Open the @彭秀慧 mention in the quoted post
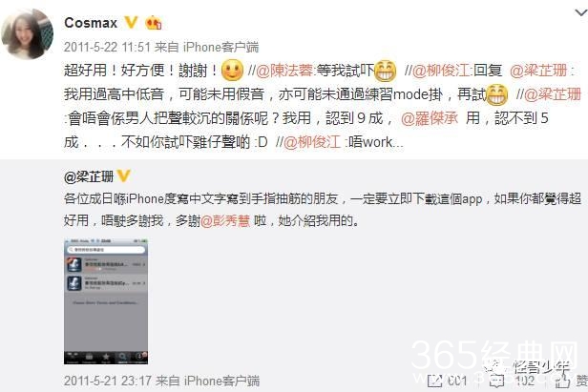 click(225, 220)
